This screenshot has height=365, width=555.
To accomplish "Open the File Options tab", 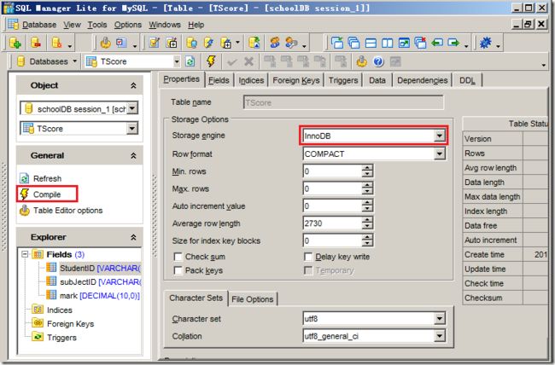I will point(253,299).
